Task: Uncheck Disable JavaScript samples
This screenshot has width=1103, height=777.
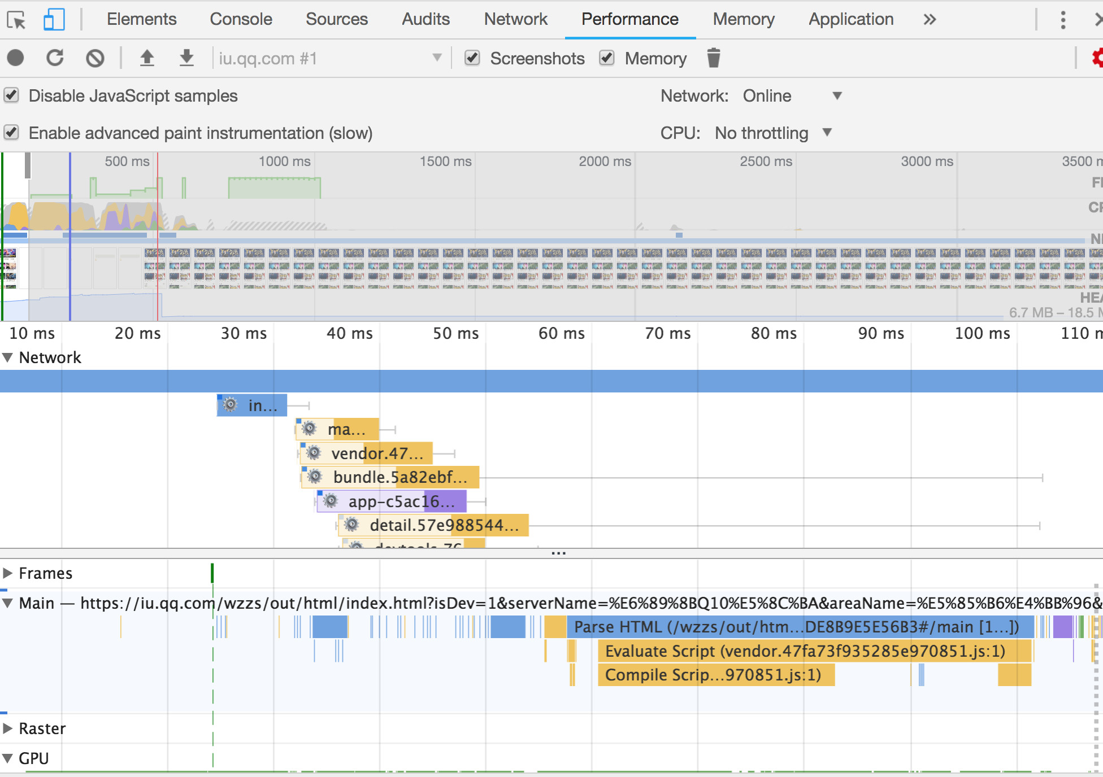Action: tap(12, 95)
